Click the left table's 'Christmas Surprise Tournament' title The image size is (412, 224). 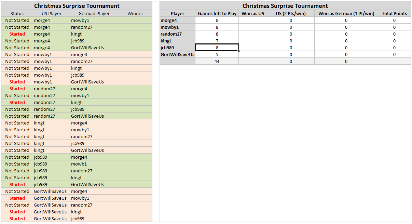point(77,6)
